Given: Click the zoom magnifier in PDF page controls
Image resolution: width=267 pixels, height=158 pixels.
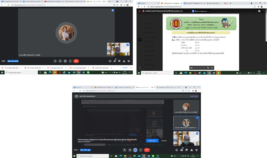Looking at the screenshot, I should tap(208, 67).
